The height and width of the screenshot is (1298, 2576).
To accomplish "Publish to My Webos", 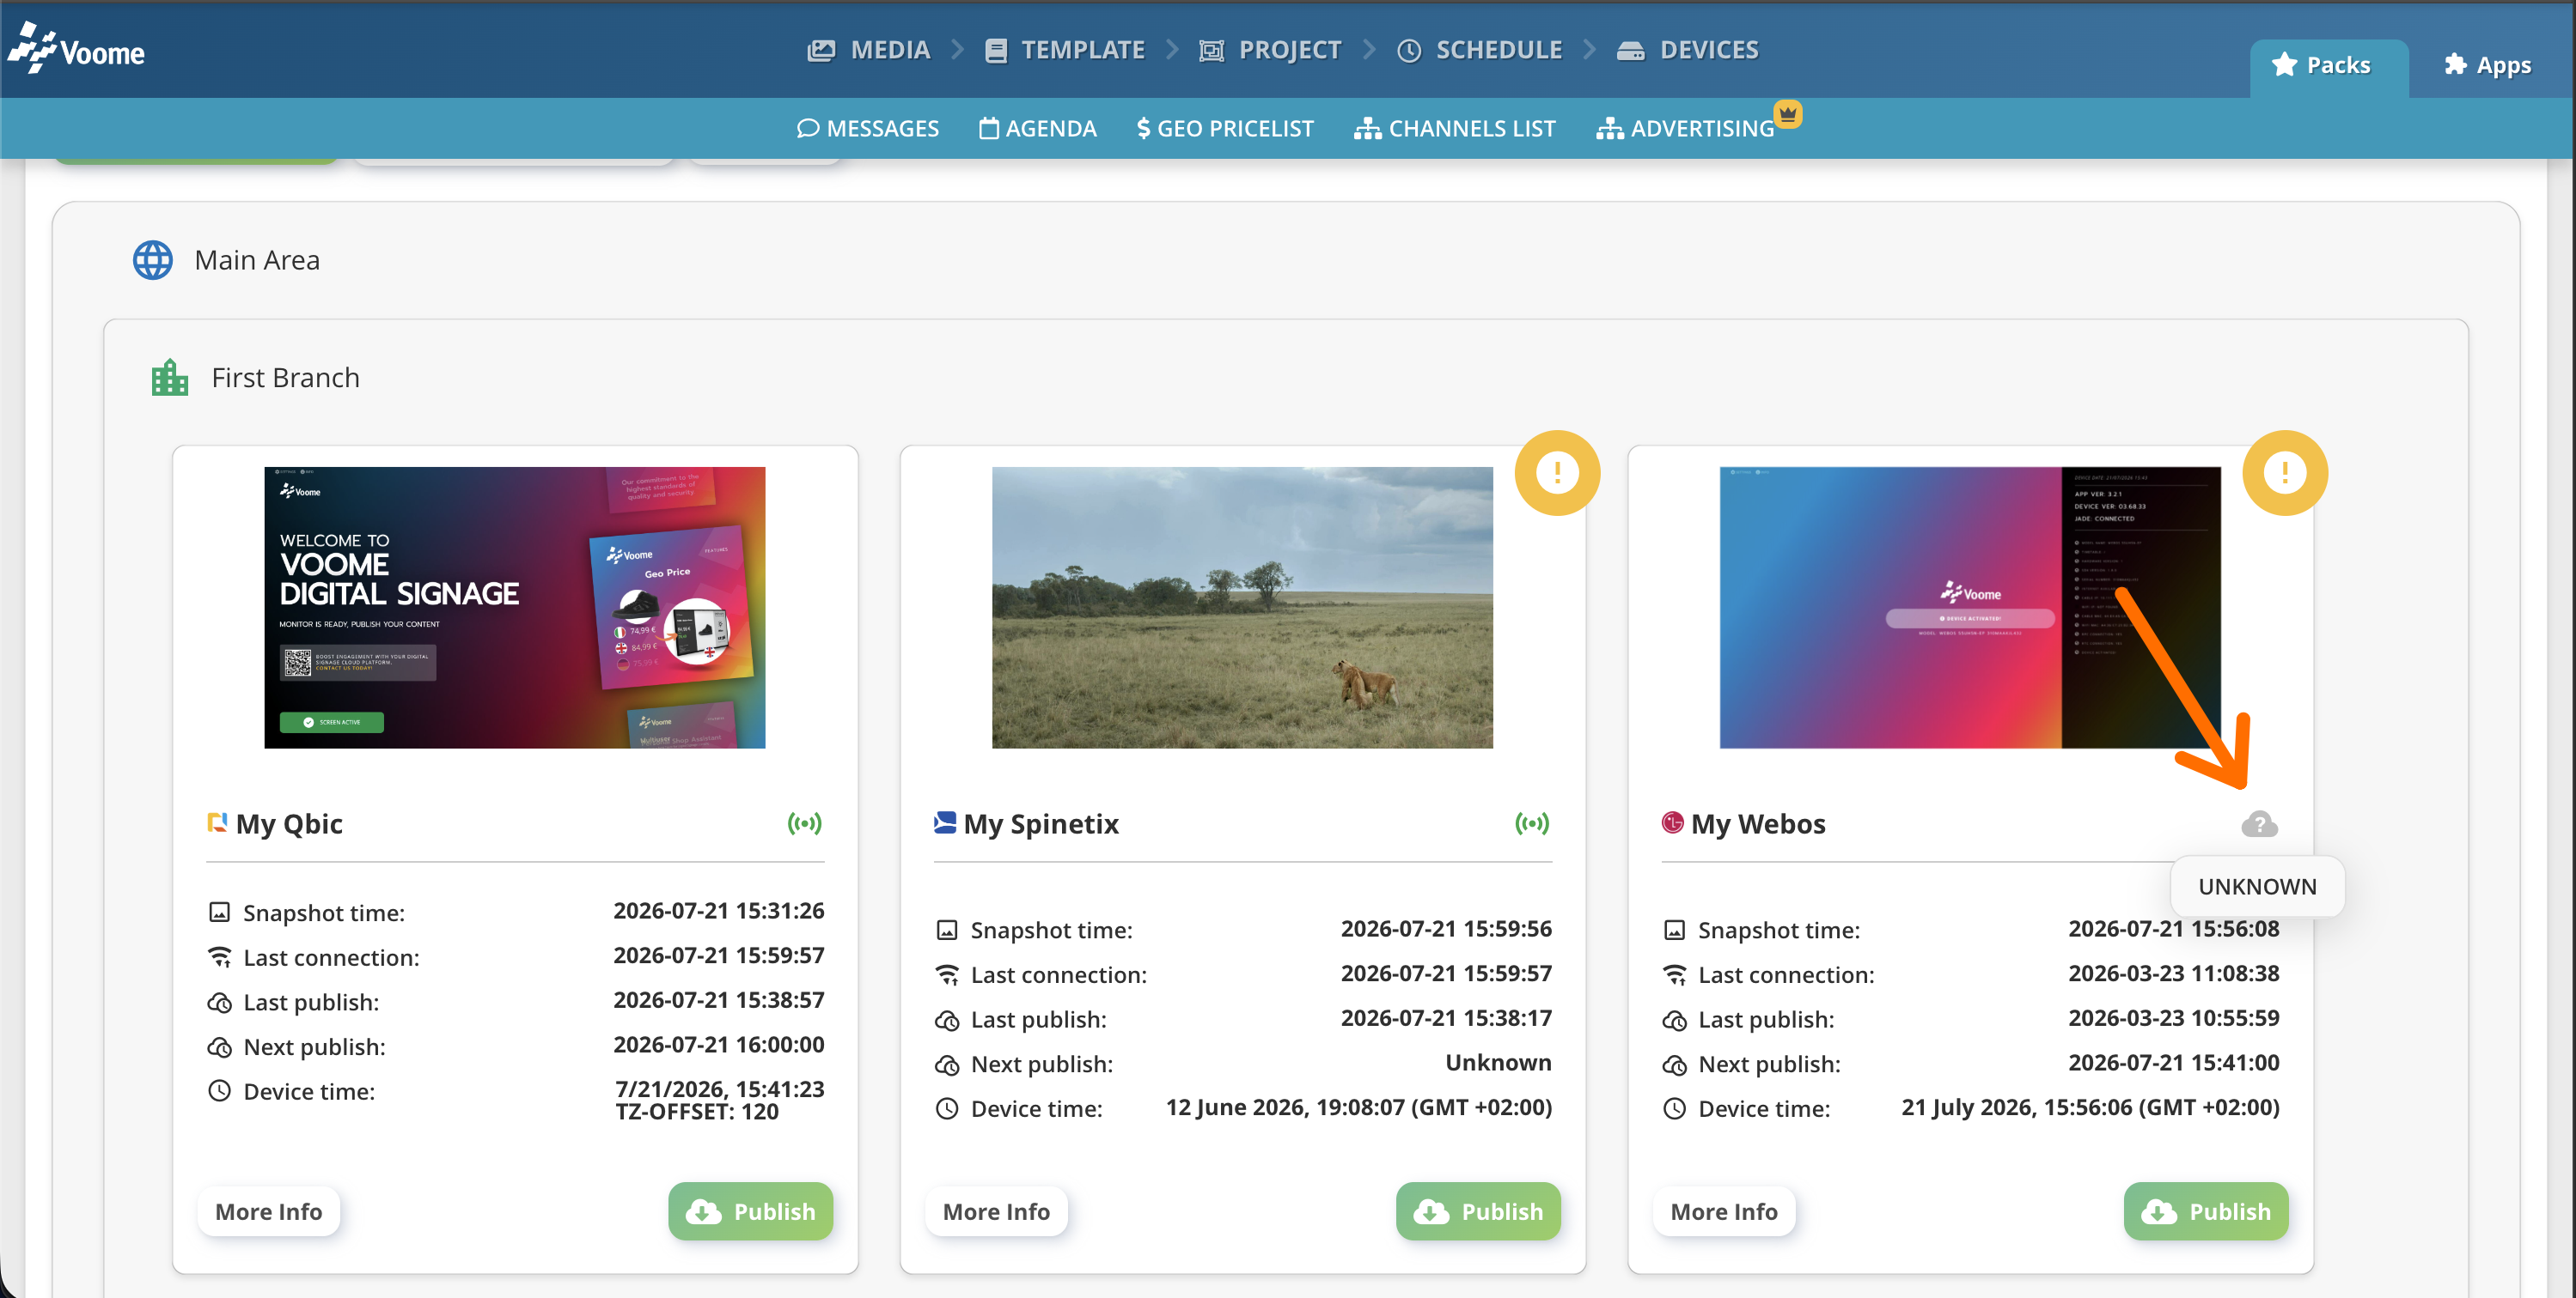I will coord(2207,1212).
